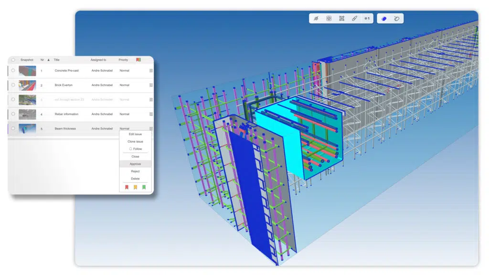Open the row menu for Concrete Pre-cast
489x275 pixels.
point(151,71)
